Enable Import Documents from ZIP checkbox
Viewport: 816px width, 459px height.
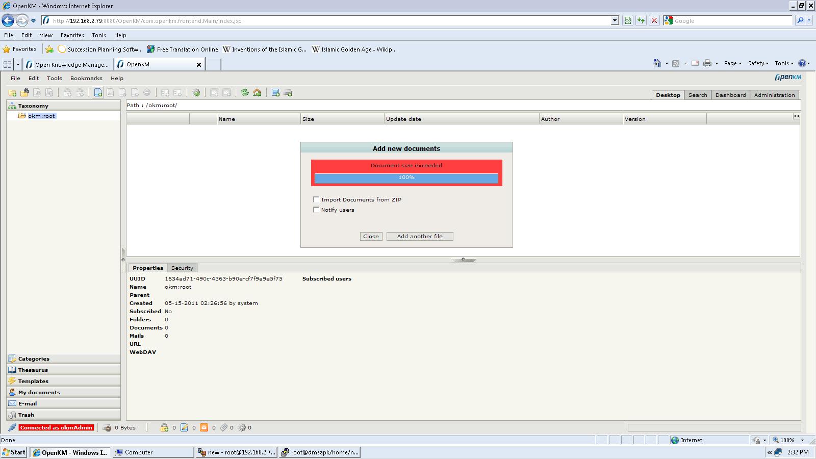pyautogui.click(x=316, y=199)
